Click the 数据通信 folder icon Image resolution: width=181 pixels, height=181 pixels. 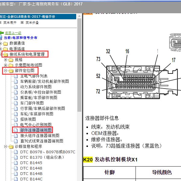pos(5,44)
